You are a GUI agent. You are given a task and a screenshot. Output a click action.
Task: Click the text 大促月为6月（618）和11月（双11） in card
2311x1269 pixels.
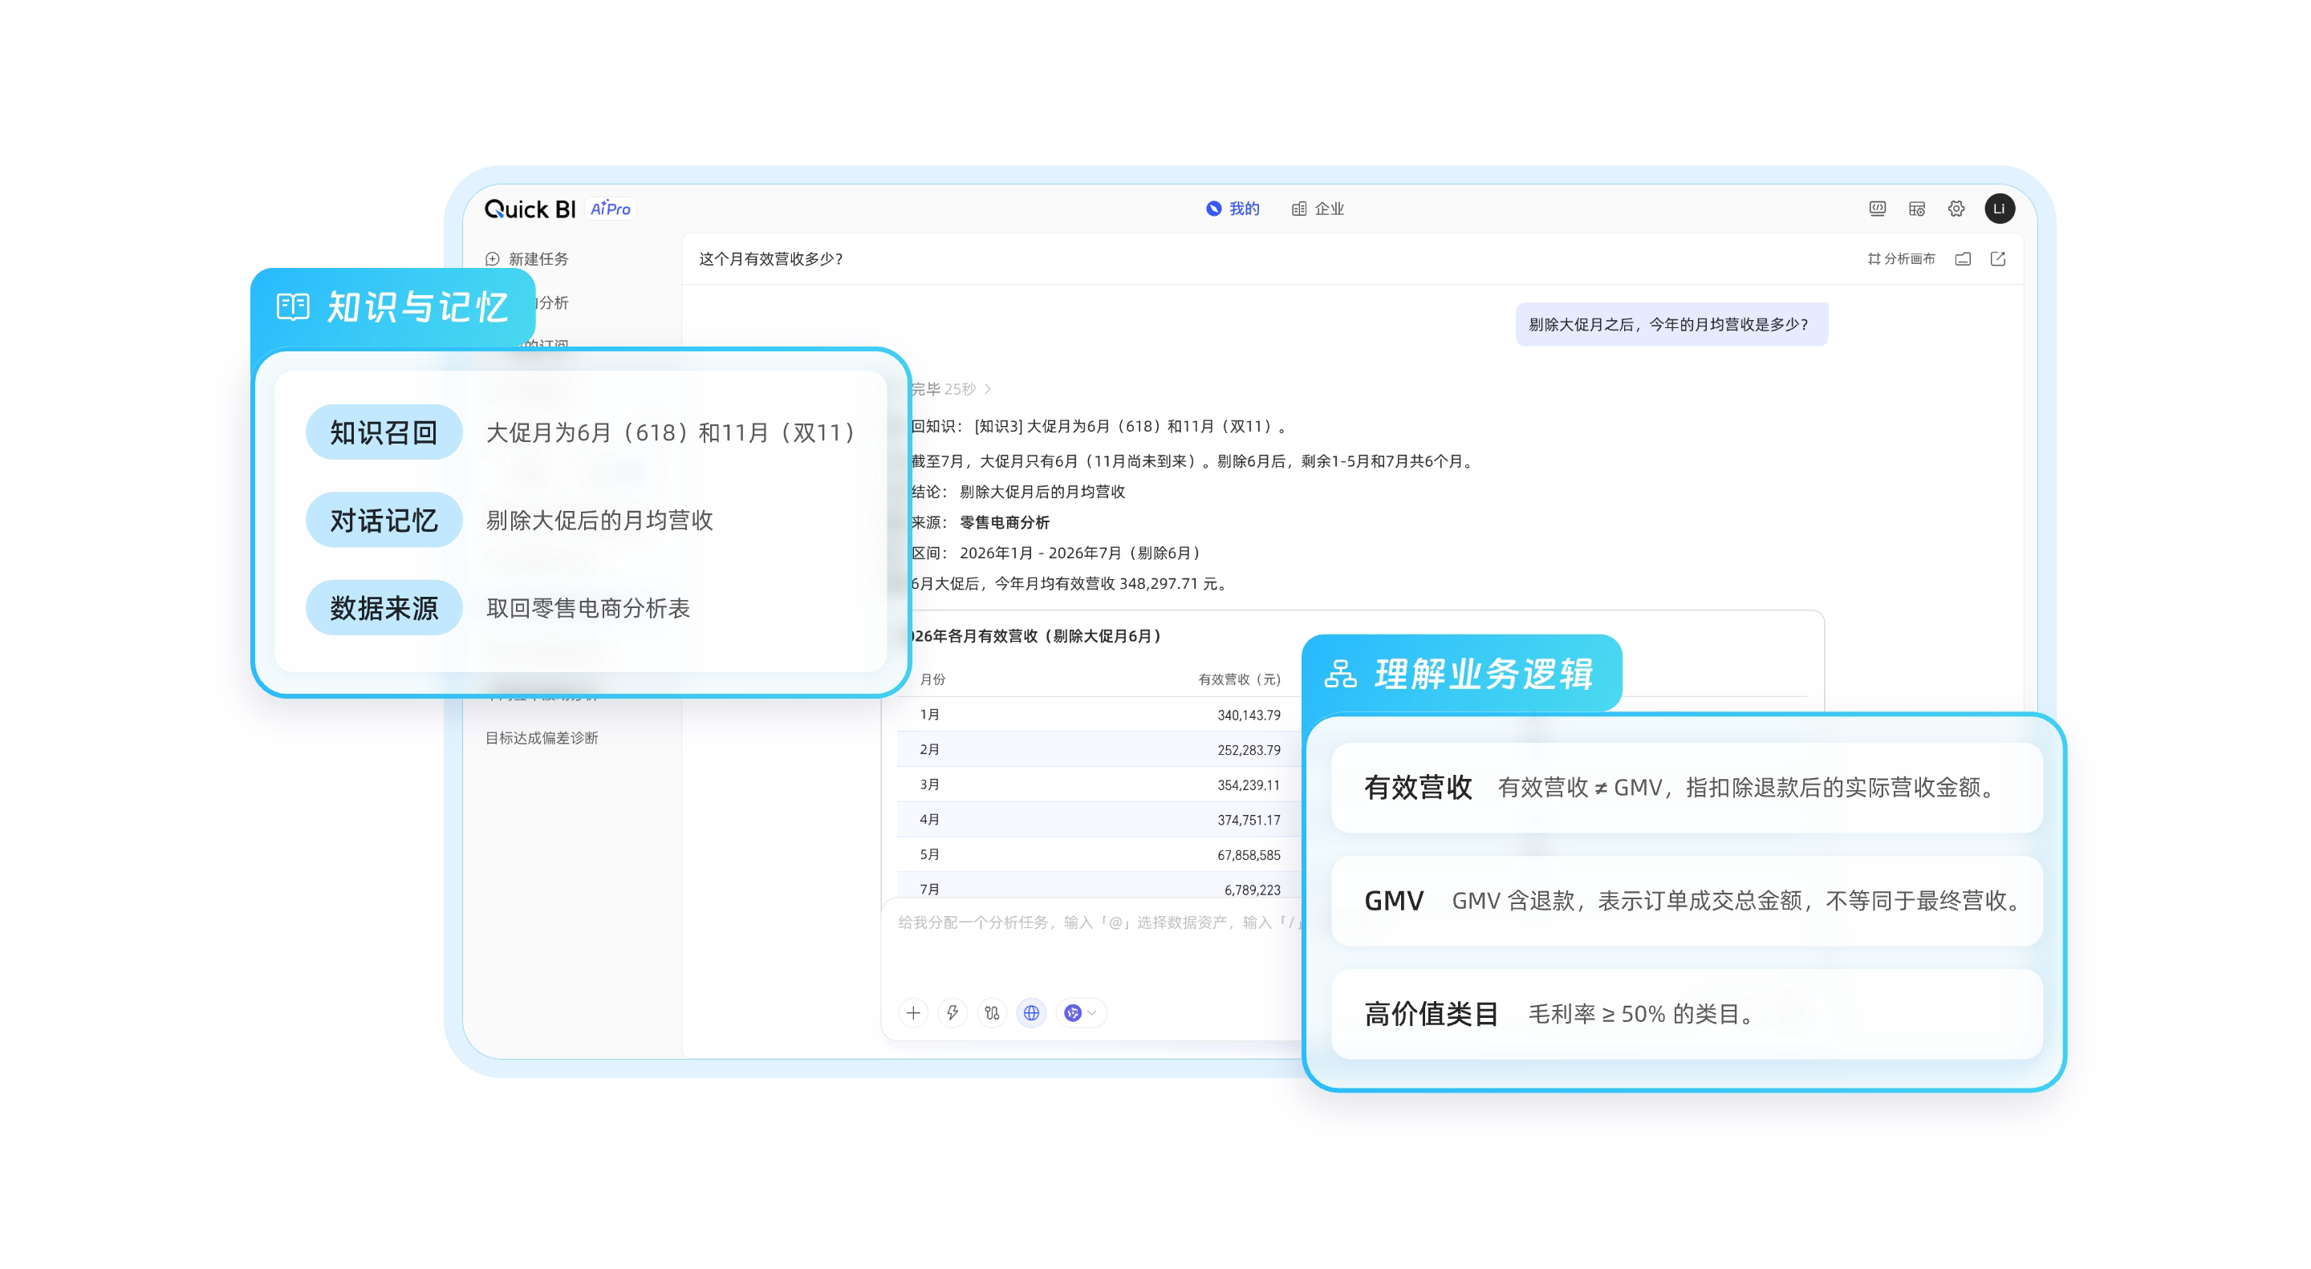(x=670, y=433)
